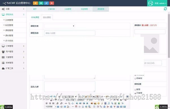
Task: Click the editor lowercase conversion icon
Action: pyautogui.click(x=61, y=103)
